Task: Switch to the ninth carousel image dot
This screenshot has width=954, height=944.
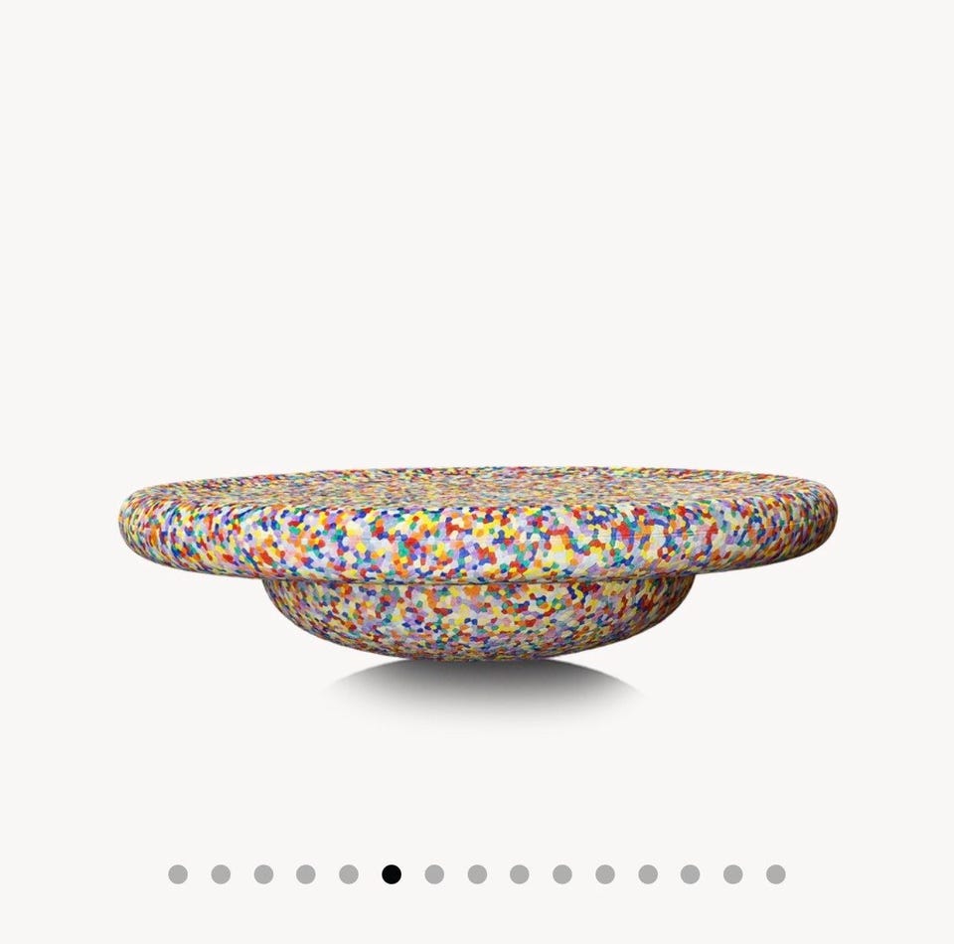Action: (x=520, y=874)
